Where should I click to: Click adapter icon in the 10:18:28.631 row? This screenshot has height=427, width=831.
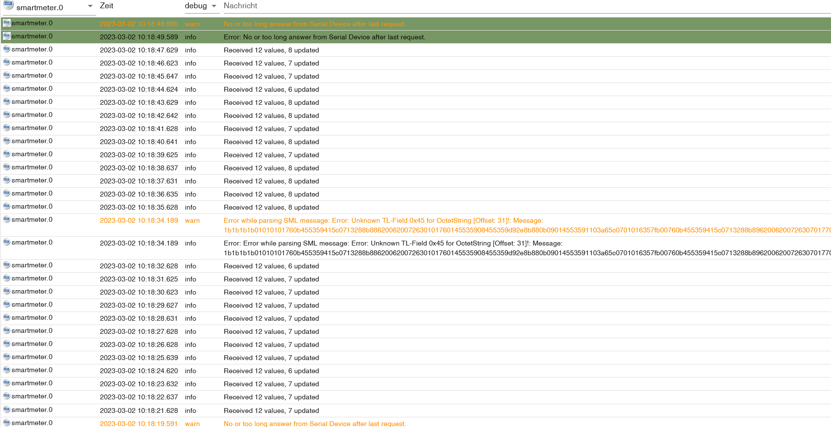[x=7, y=317]
